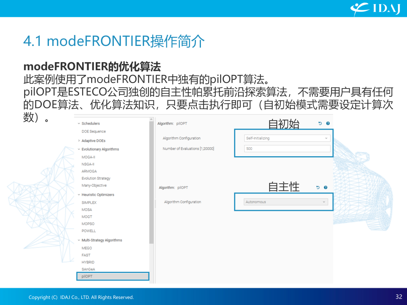The height and width of the screenshot is (305, 407).
Task: Click the Multi-Strategy Algorithms heading text
Action: 102,240
